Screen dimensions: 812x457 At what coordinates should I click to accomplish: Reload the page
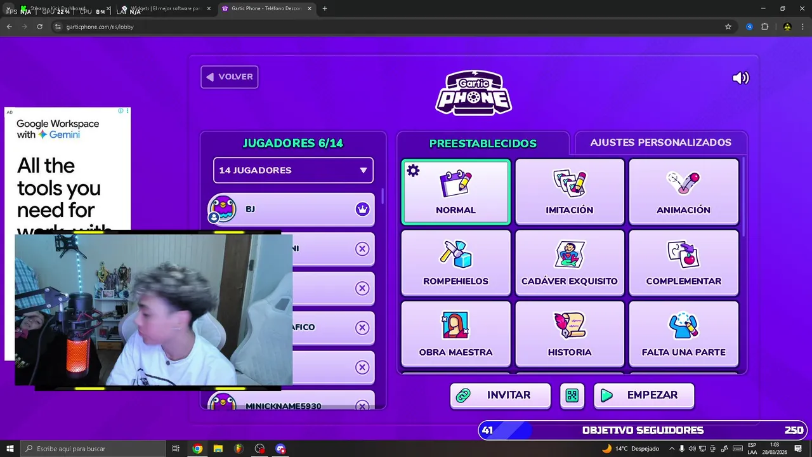tap(39, 27)
